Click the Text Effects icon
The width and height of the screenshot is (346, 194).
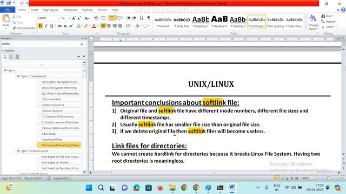click(x=78, y=26)
